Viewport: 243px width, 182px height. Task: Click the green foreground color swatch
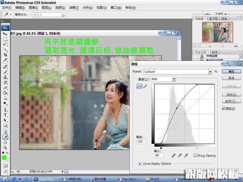(4, 158)
